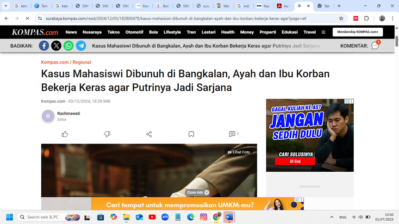
Task: Open the comments bubble next to KOMENTAR
Action: click(375, 46)
